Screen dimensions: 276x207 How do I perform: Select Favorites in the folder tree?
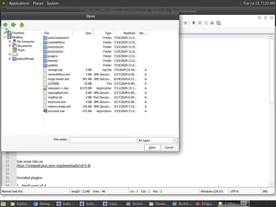(x=18, y=33)
